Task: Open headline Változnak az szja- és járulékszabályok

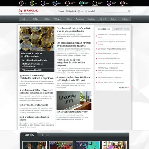Action: pos(31,55)
